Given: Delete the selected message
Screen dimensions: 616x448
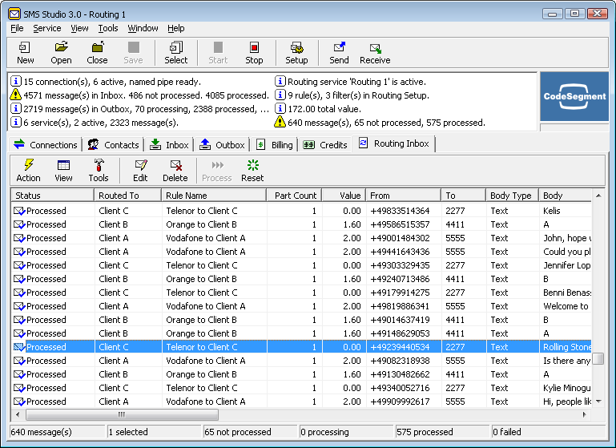Looking at the screenshot, I should (175, 170).
